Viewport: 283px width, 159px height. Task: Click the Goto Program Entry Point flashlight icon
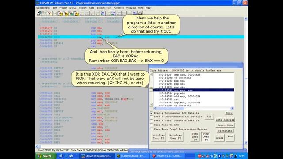(66, 13)
